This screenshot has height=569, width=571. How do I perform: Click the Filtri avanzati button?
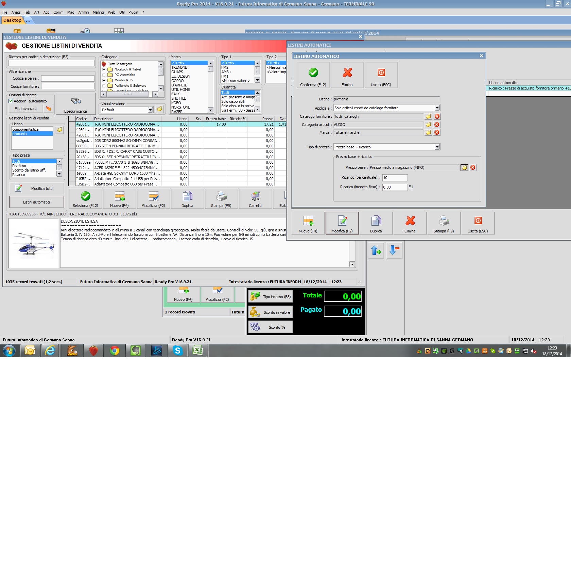25,109
